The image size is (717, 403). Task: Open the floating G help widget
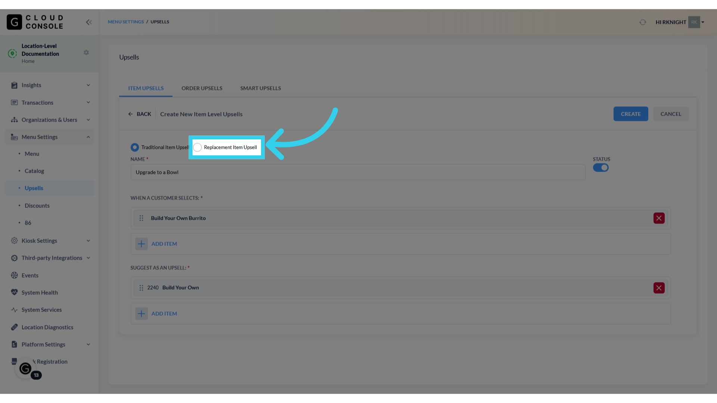[25, 369]
